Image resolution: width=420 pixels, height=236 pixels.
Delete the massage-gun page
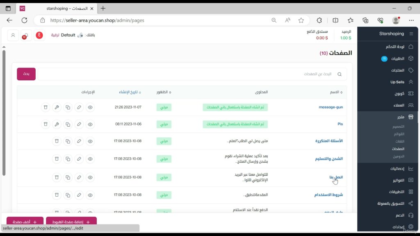click(46, 107)
